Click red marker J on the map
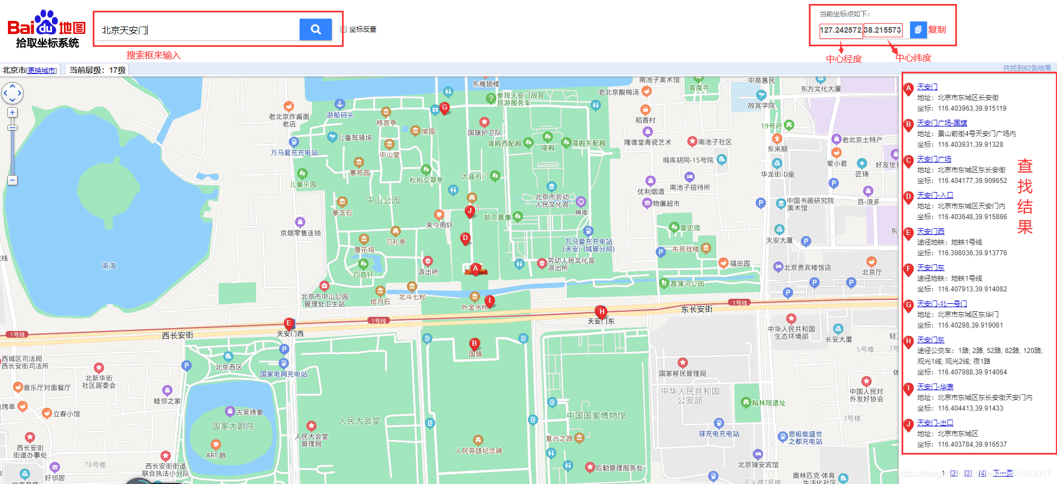The width and height of the screenshot is (1057, 484). tap(470, 211)
